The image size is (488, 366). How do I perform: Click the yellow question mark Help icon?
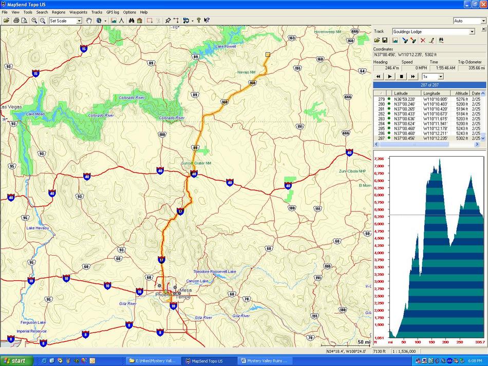199,21
